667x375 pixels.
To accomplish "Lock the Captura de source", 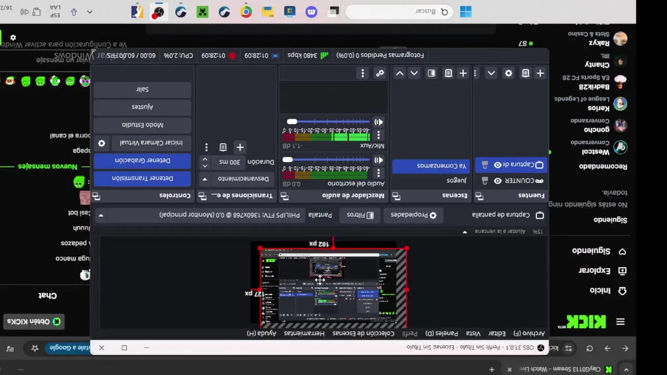I will (x=485, y=165).
